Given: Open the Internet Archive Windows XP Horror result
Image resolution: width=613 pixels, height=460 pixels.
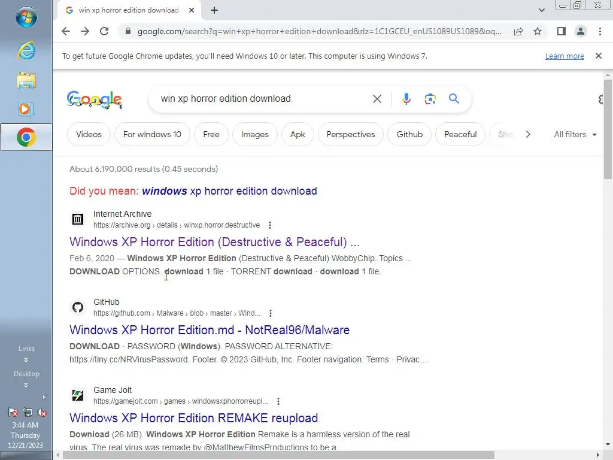Looking at the screenshot, I should pyautogui.click(x=214, y=242).
